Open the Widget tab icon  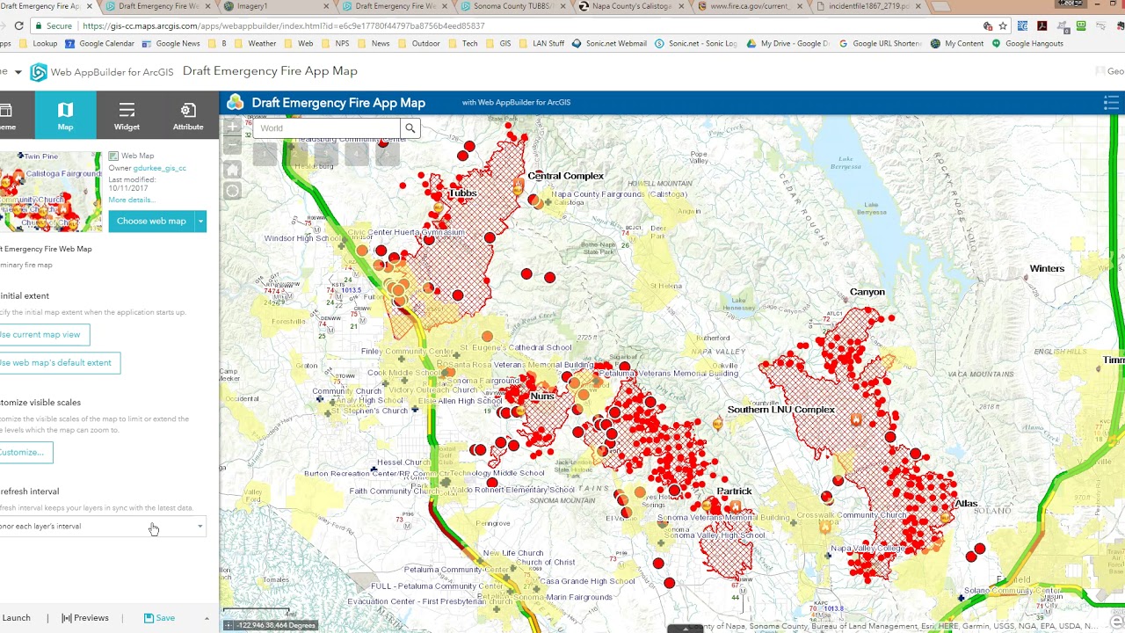coord(127,110)
